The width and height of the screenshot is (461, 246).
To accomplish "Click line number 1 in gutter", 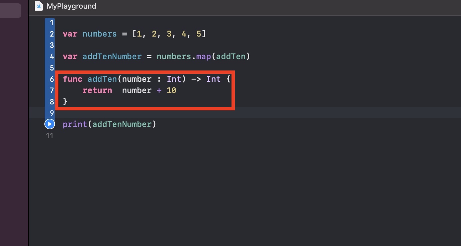I will click(52, 23).
